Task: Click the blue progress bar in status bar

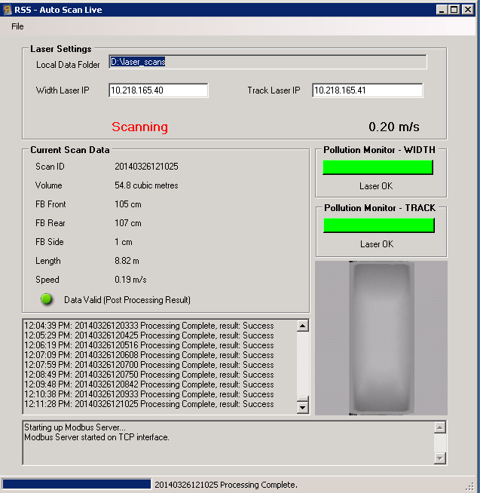Action: (x=76, y=485)
